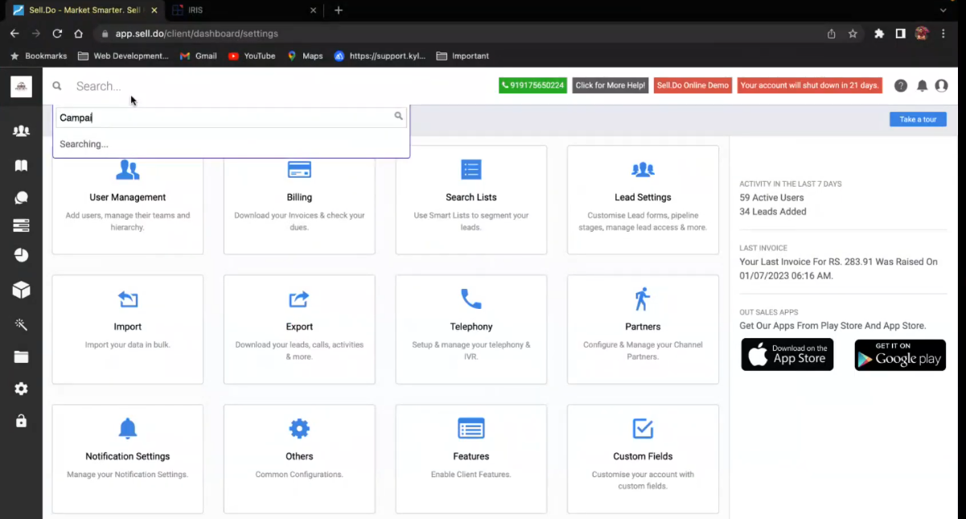Viewport: 966px width, 519px height.
Task: Open the settings gear in the left sidebar
Action: coord(21,389)
